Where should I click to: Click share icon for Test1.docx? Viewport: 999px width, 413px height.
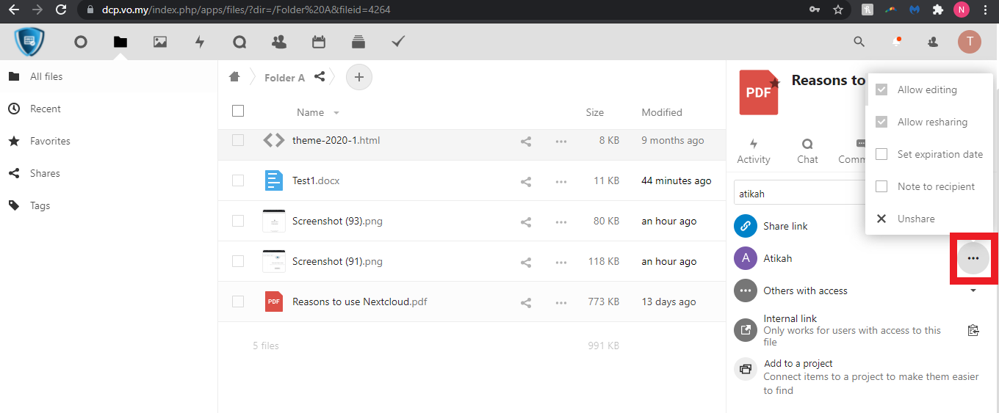526,181
